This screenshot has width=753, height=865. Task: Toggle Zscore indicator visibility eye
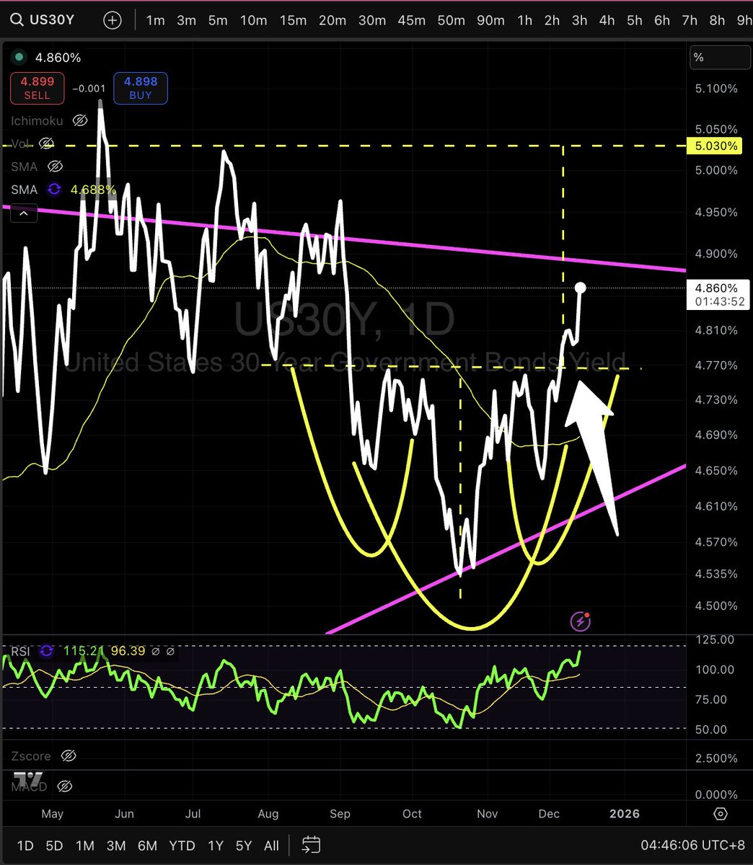pos(69,756)
